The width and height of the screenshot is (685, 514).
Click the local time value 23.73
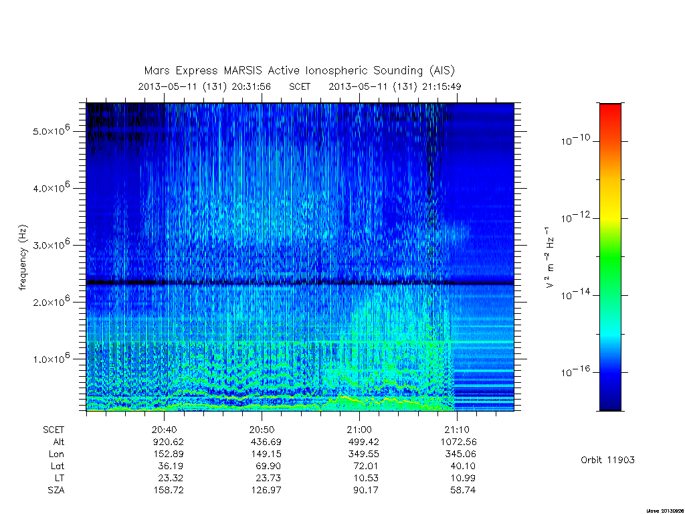pyautogui.click(x=268, y=478)
